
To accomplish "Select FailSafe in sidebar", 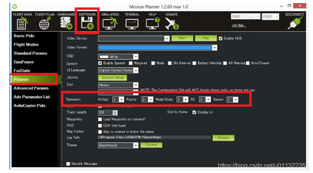I will (x=22, y=70).
